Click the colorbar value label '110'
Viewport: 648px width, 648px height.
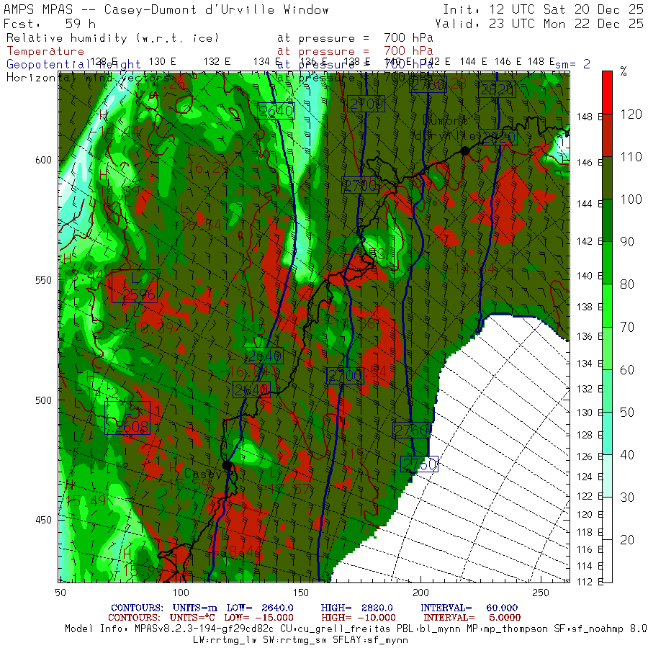tap(631, 157)
